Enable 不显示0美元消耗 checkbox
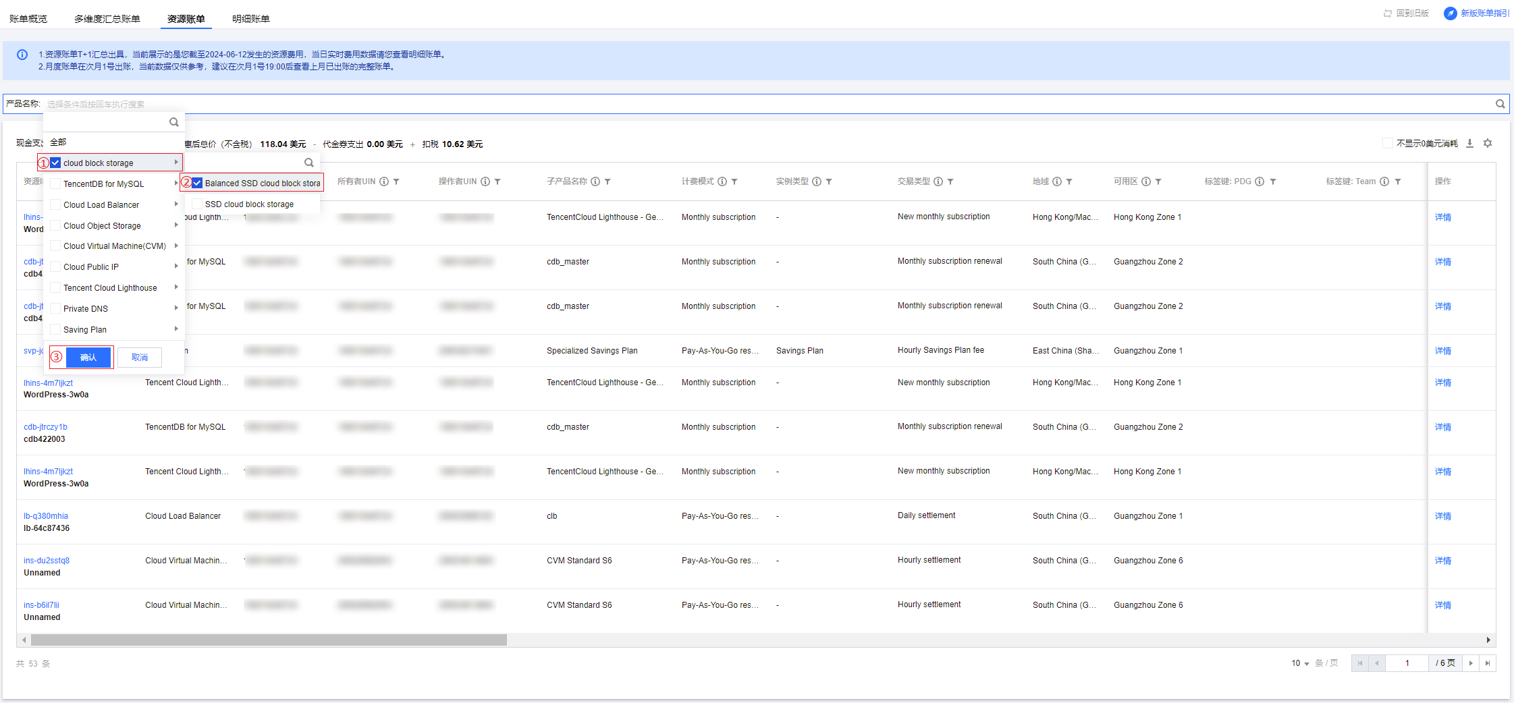Screen dimensions: 1514x703 [1388, 143]
